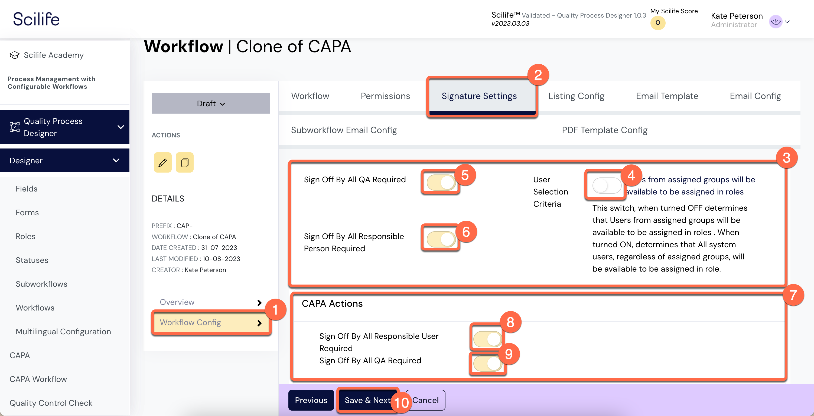Collapse the Designer section

116,160
